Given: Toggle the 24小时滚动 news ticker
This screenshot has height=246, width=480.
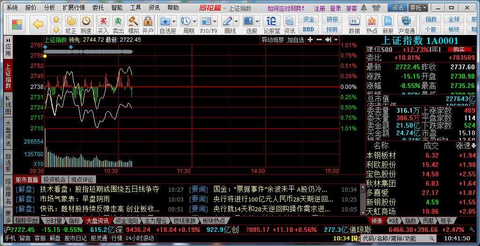Looking at the screenshot, I should (x=139, y=238).
